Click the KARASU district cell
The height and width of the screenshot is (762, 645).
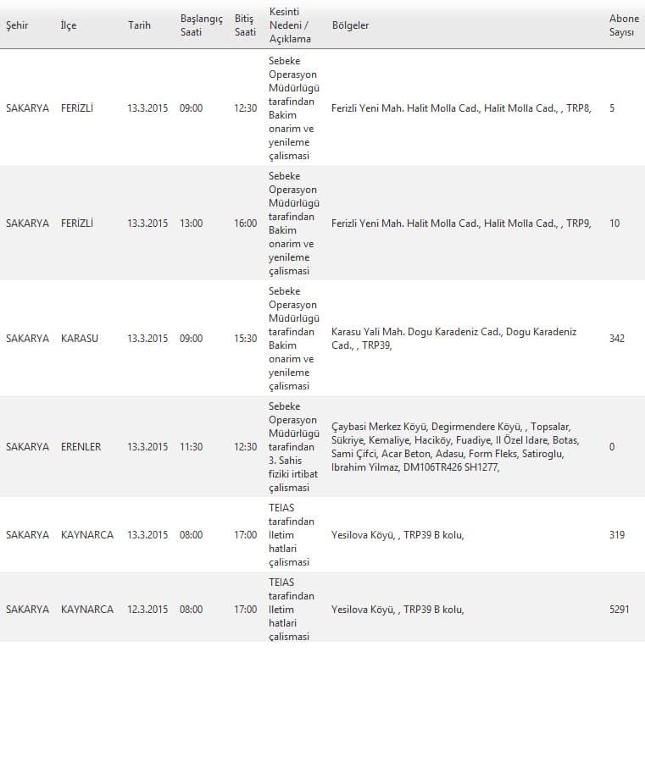pyautogui.click(x=80, y=339)
